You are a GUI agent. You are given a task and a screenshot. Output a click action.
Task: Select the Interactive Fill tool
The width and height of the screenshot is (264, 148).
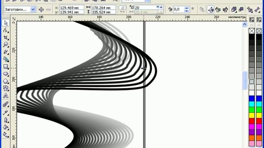[x=5, y=134]
